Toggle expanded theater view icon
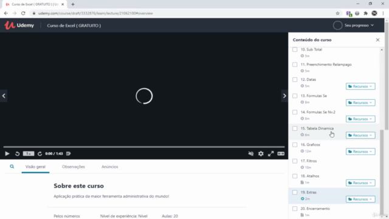 [281, 154]
